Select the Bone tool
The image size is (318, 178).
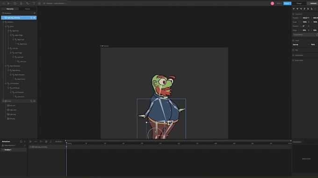28,3
